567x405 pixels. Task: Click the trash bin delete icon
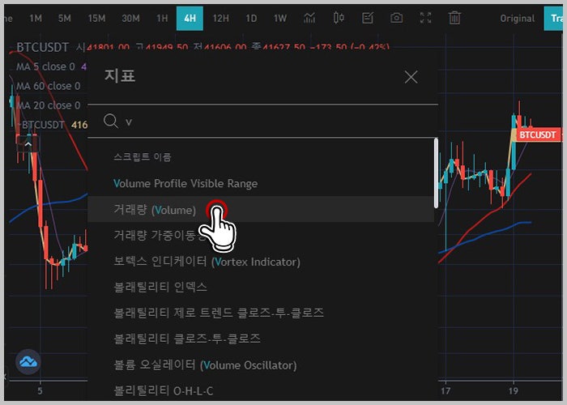[x=454, y=18]
